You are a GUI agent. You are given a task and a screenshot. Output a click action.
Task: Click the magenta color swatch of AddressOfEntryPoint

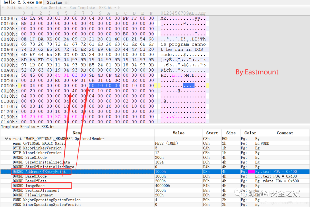coord(251,171)
